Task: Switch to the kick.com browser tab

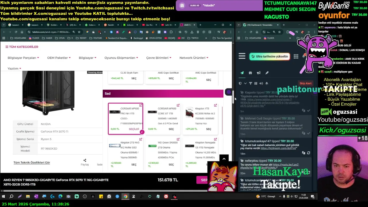Action: [130, 25]
